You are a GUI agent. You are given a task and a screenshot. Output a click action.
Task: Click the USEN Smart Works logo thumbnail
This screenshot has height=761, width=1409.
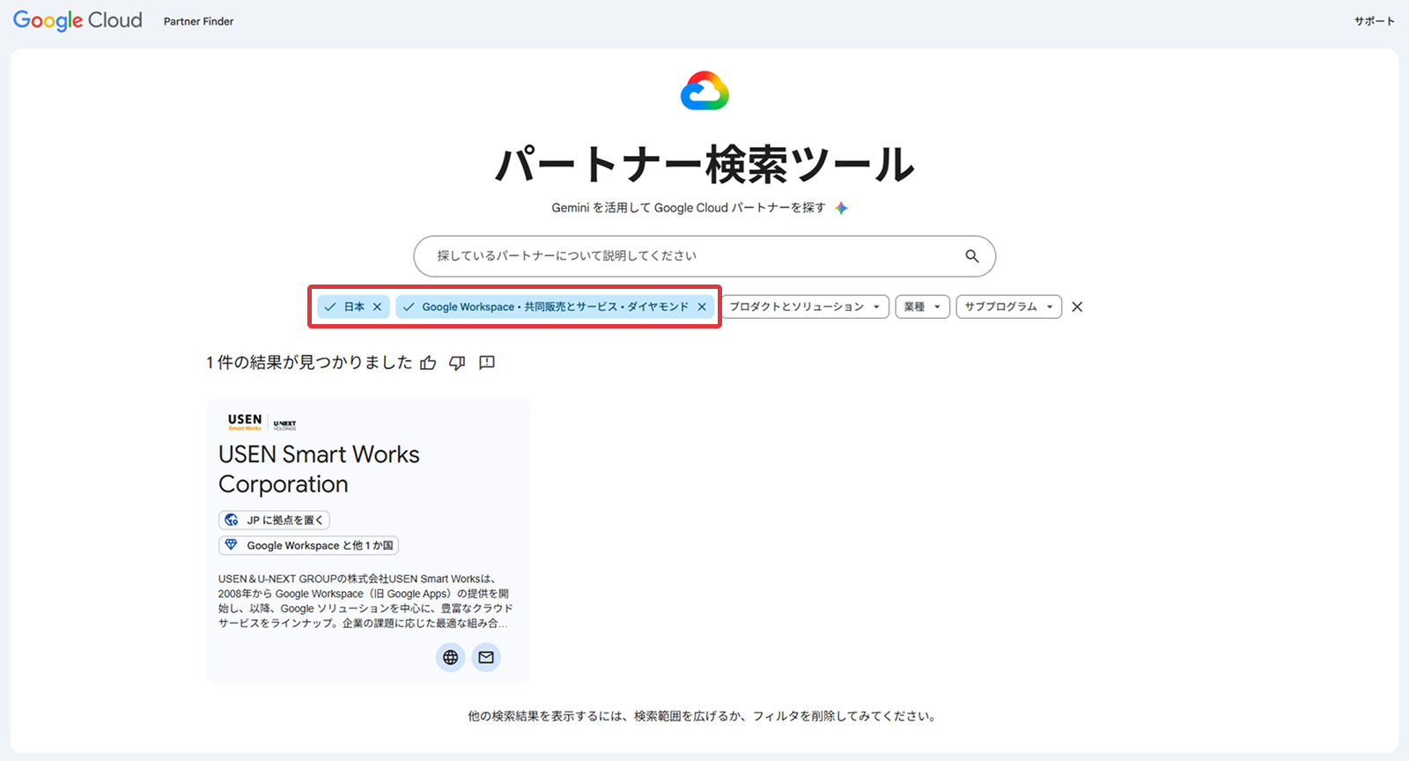tap(262, 422)
